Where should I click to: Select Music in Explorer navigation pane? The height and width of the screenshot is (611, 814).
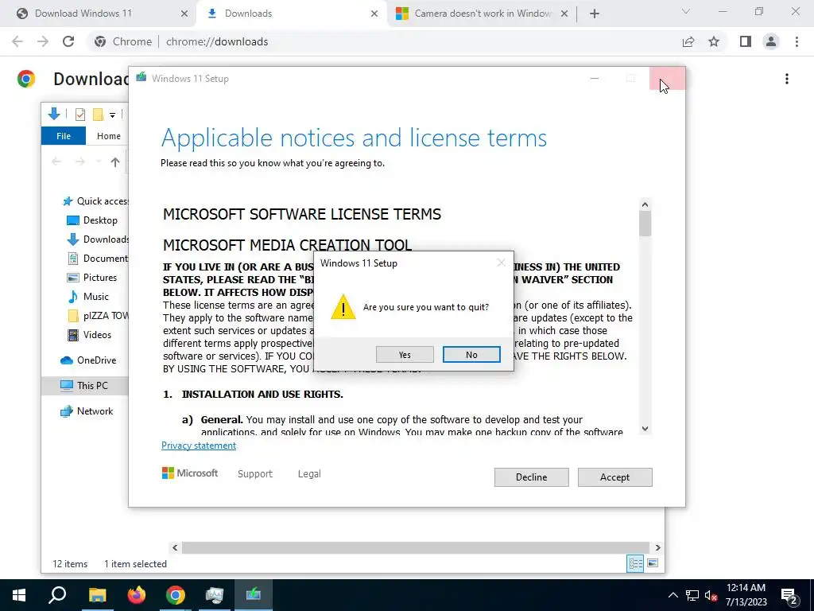tap(88, 297)
